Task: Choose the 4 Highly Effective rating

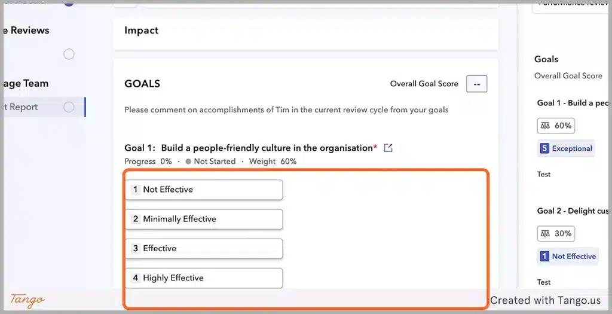Action: tap(204, 278)
